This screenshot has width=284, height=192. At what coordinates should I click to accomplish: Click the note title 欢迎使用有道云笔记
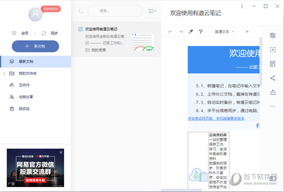coord(195,13)
